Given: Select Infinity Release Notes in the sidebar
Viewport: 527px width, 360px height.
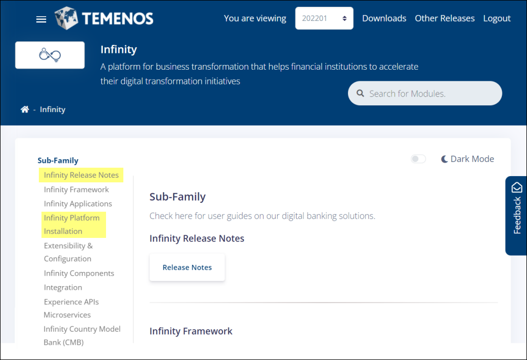Looking at the screenshot, I should coord(81,174).
